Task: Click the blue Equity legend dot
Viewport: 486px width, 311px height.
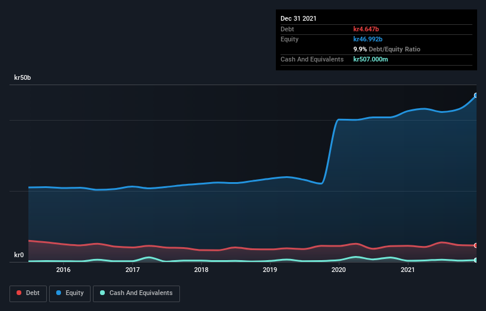Action: tap(59, 293)
